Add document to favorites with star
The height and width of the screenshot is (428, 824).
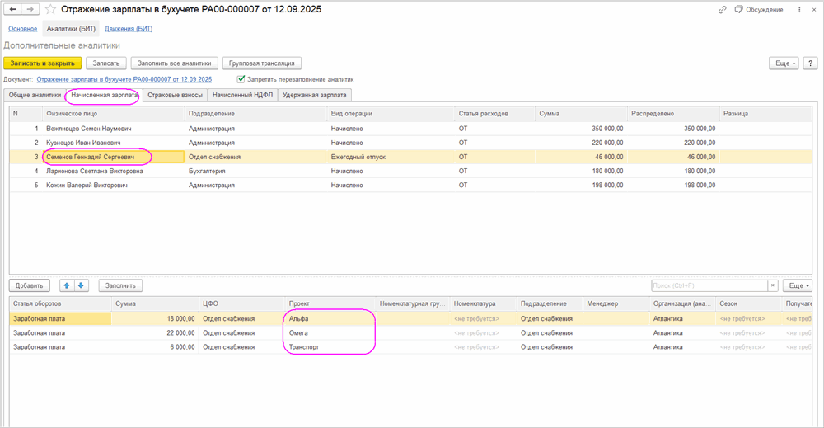pyautogui.click(x=50, y=10)
